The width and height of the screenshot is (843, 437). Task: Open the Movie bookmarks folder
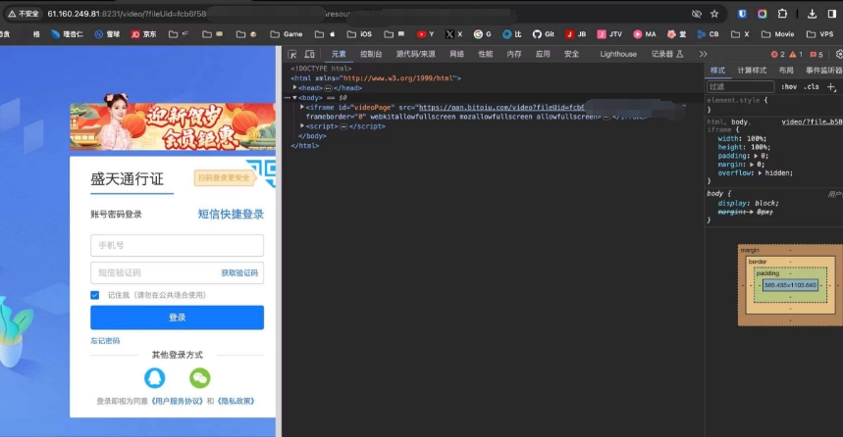coord(777,34)
